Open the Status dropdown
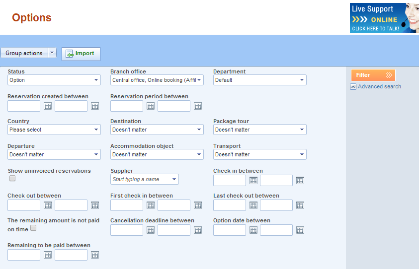 pos(54,80)
